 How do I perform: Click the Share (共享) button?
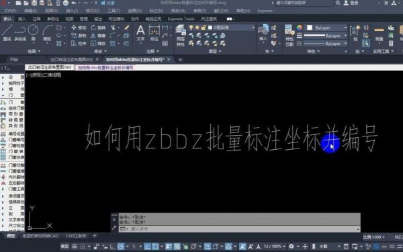(107, 3)
